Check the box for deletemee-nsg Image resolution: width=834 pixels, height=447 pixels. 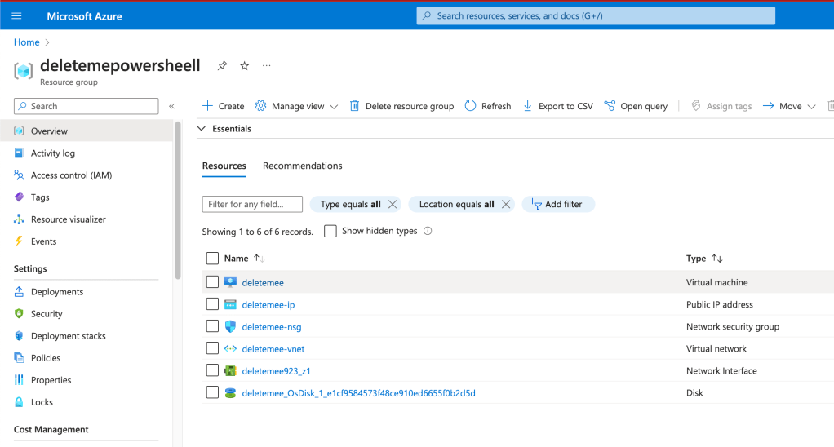click(x=212, y=325)
